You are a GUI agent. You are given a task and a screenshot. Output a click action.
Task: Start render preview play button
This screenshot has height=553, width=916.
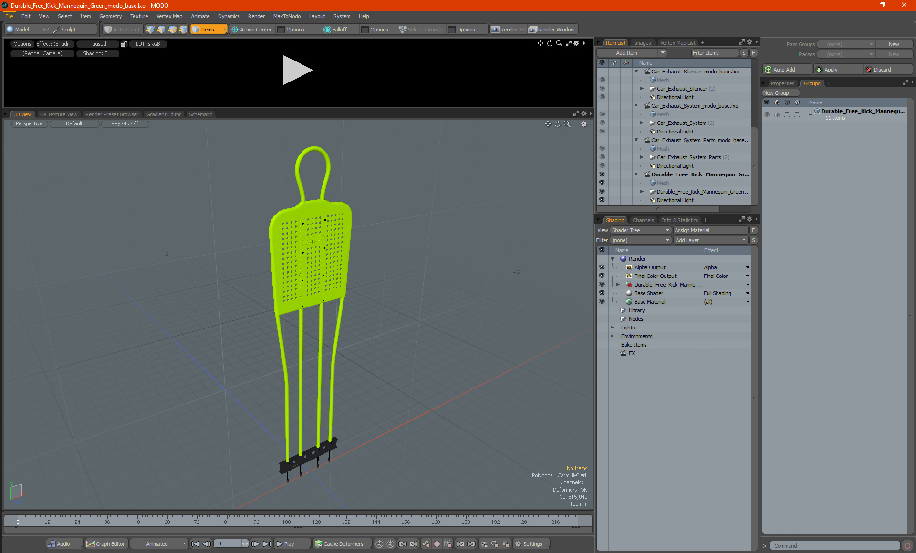tap(297, 70)
